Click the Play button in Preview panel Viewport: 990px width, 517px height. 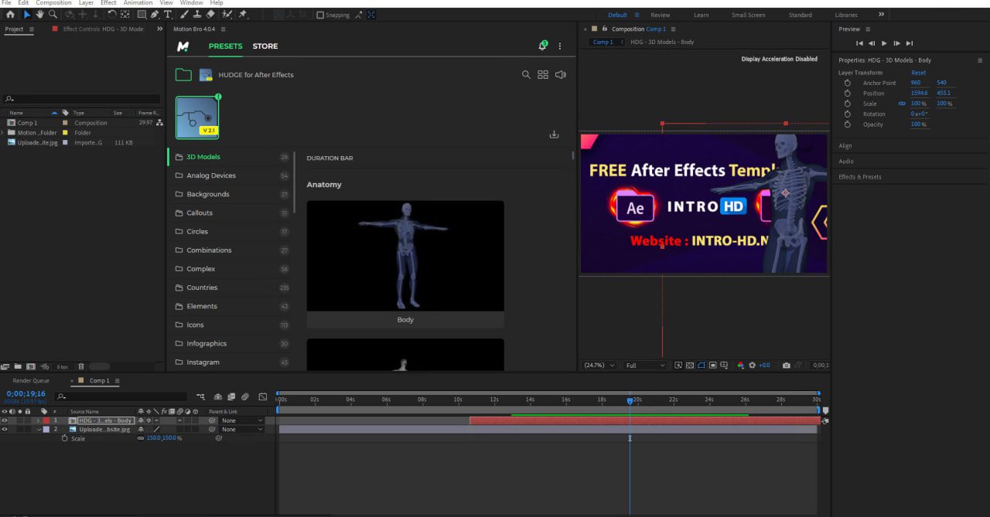point(884,43)
